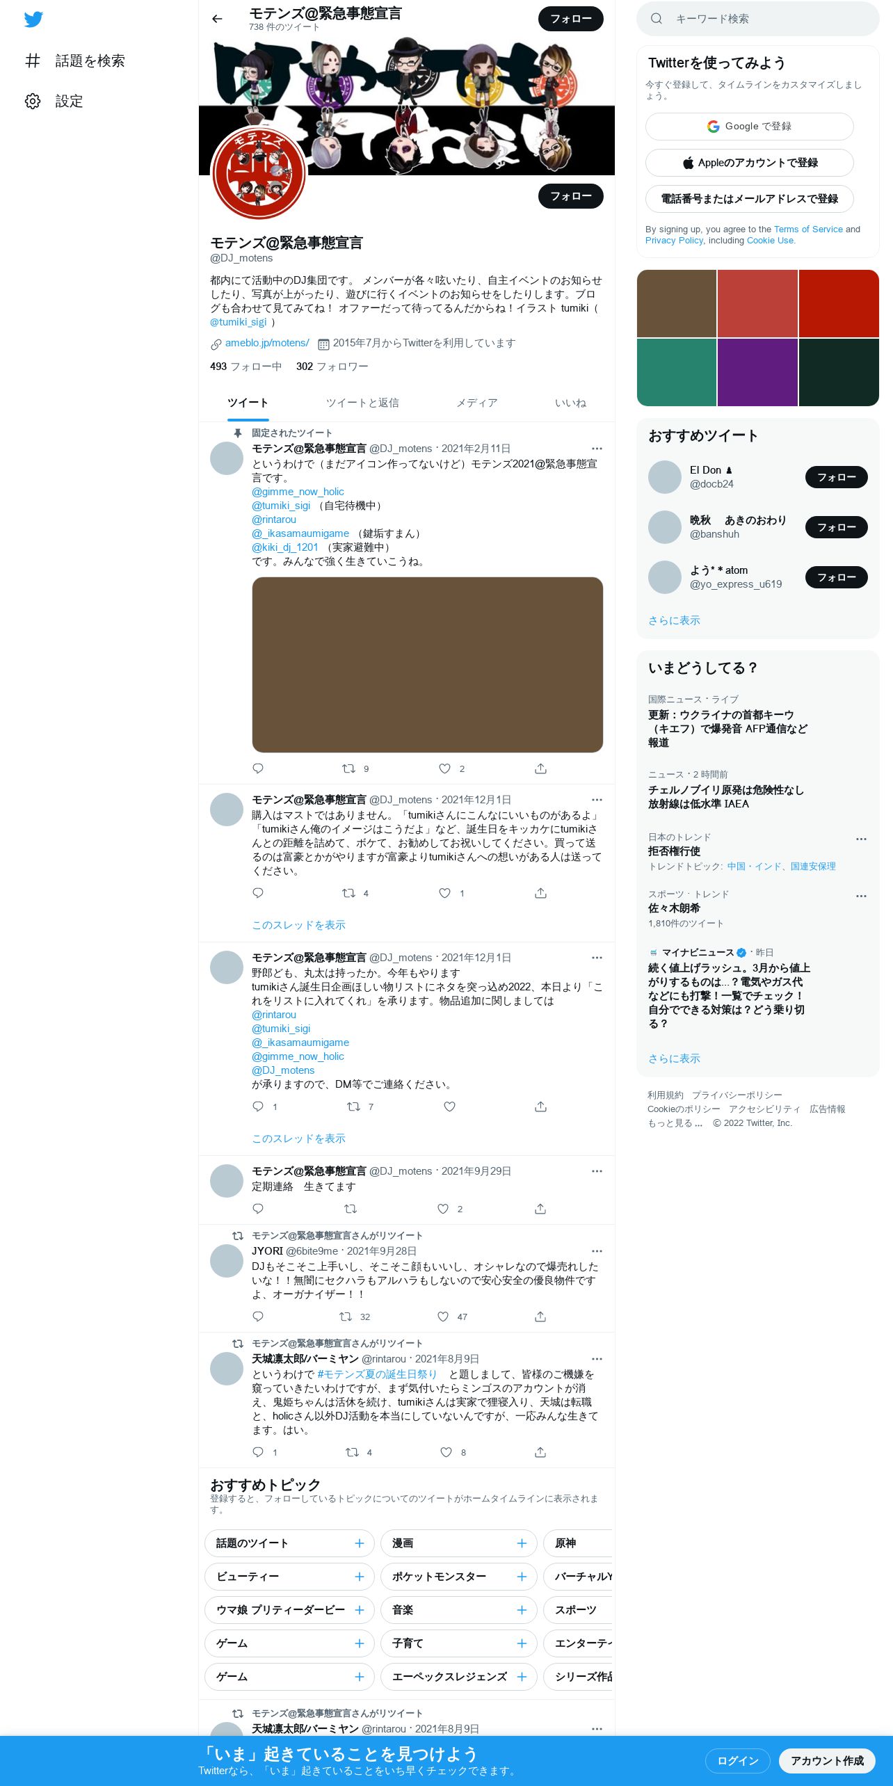Like the 購入はマストではありません tweet
Viewport: 893px width, 1786px height.
point(444,893)
